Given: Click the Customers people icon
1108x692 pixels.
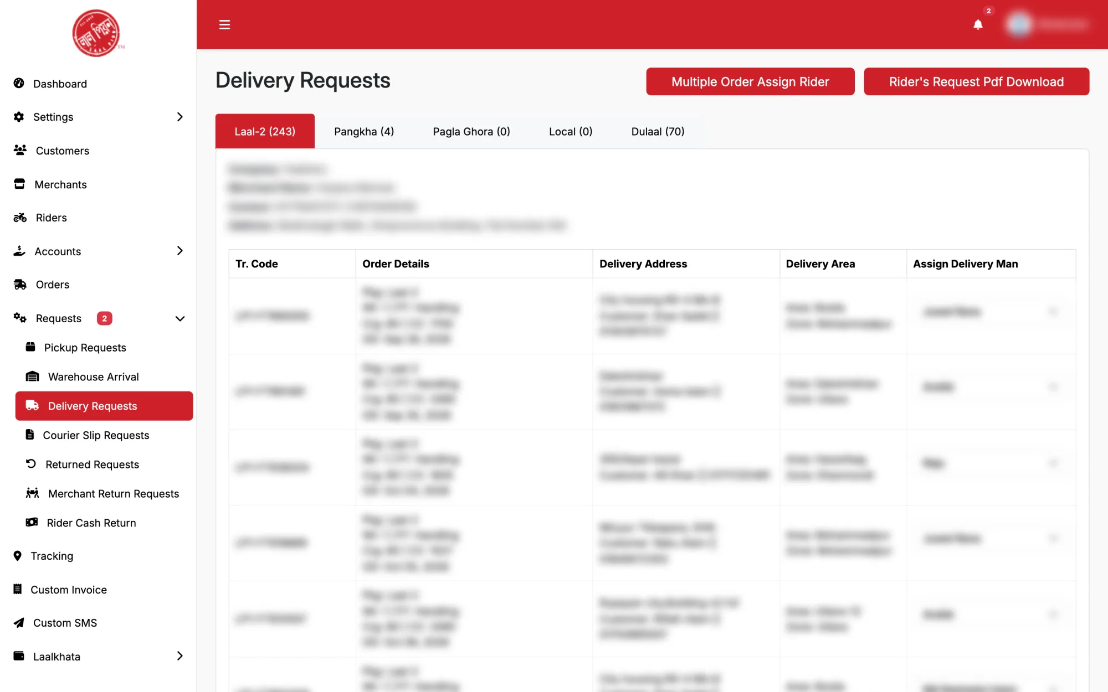Looking at the screenshot, I should (20, 150).
